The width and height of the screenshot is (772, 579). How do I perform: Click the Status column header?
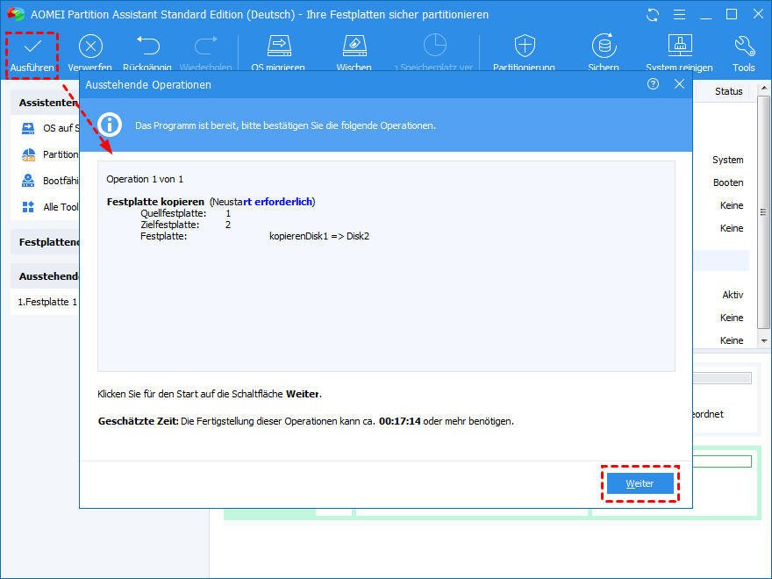point(729,91)
